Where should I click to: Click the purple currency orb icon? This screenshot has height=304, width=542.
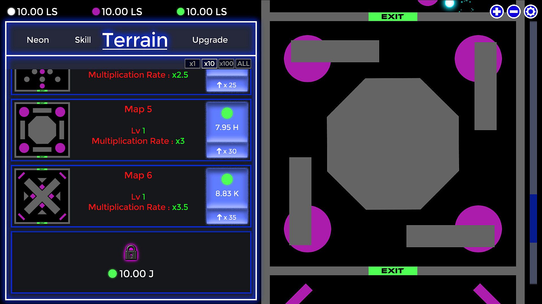[x=96, y=12]
